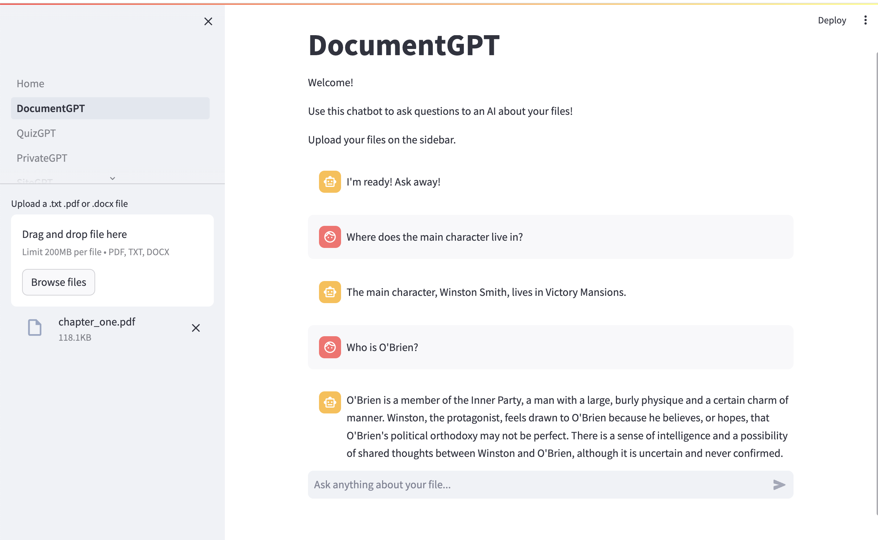Close the sidebar with the X icon

(x=208, y=21)
